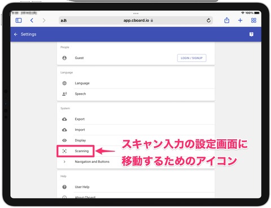Image resolution: width=271 pixels, height=208 pixels.
Task: Open the help icon in Settings header
Action: pos(251,34)
